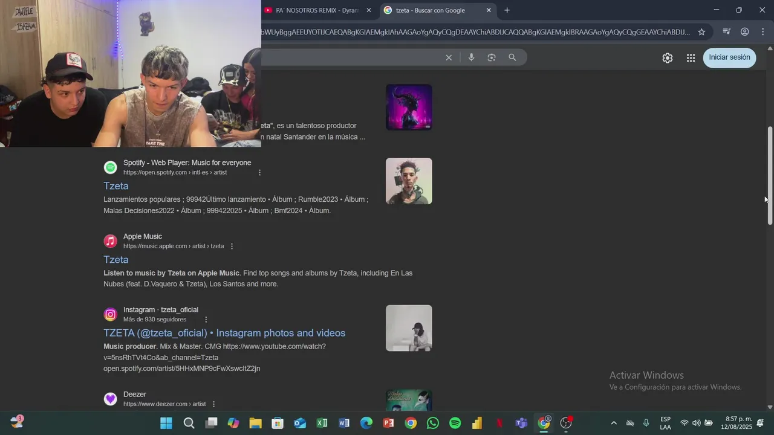
Task: Click inside the Chrome address bar URL
Action: point(475,32)
